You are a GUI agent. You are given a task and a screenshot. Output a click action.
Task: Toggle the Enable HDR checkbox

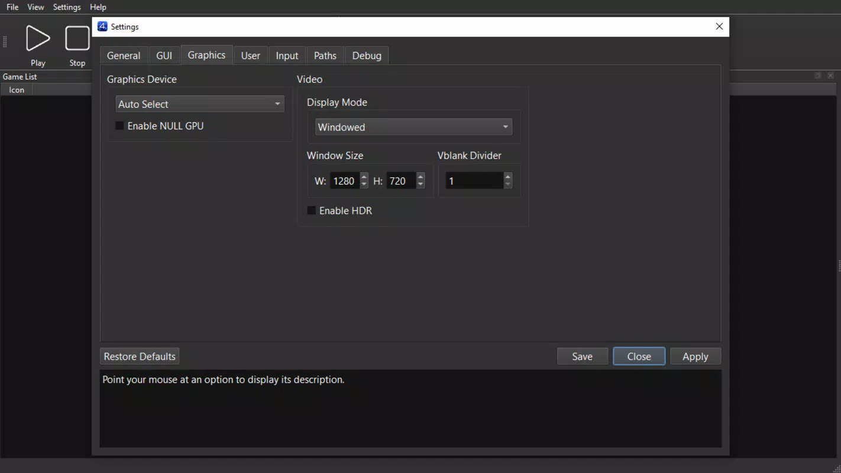(311, 210)
